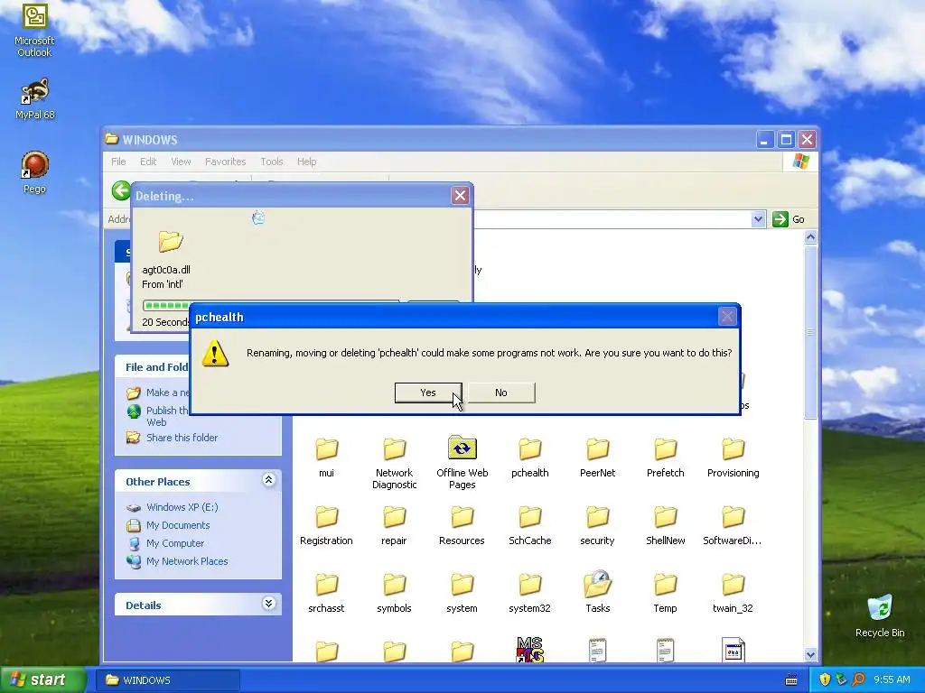Click the Windows logo throbber
This screenshot has height=693, width=925.
pos(800,162)
